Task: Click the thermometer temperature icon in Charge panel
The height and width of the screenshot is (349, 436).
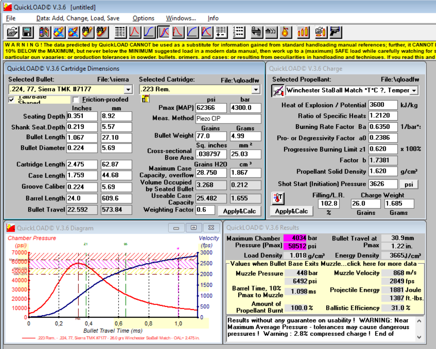Action: (x=278, y=198)
